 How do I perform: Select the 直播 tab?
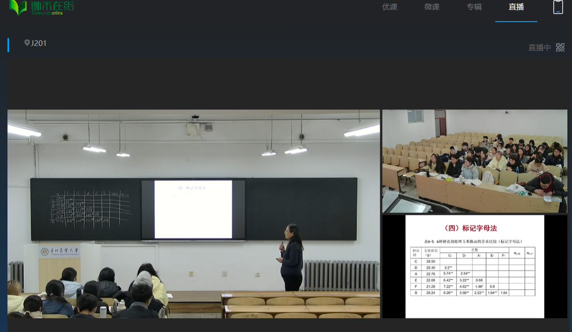(x=516, y=7)
